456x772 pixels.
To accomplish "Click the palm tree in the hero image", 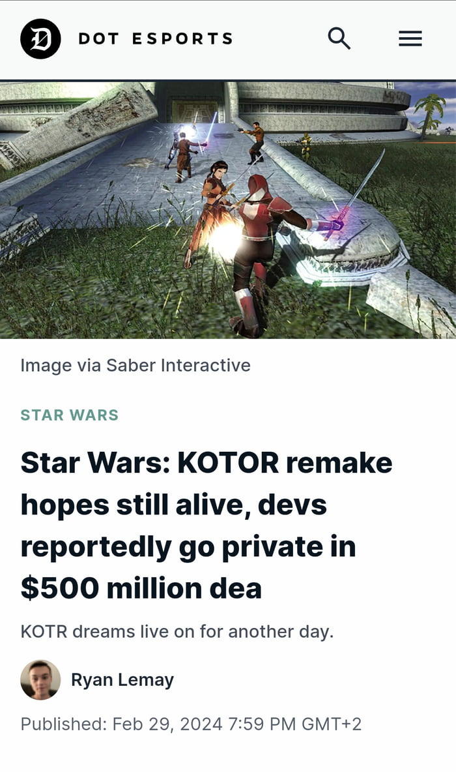I will pos(429,115).
